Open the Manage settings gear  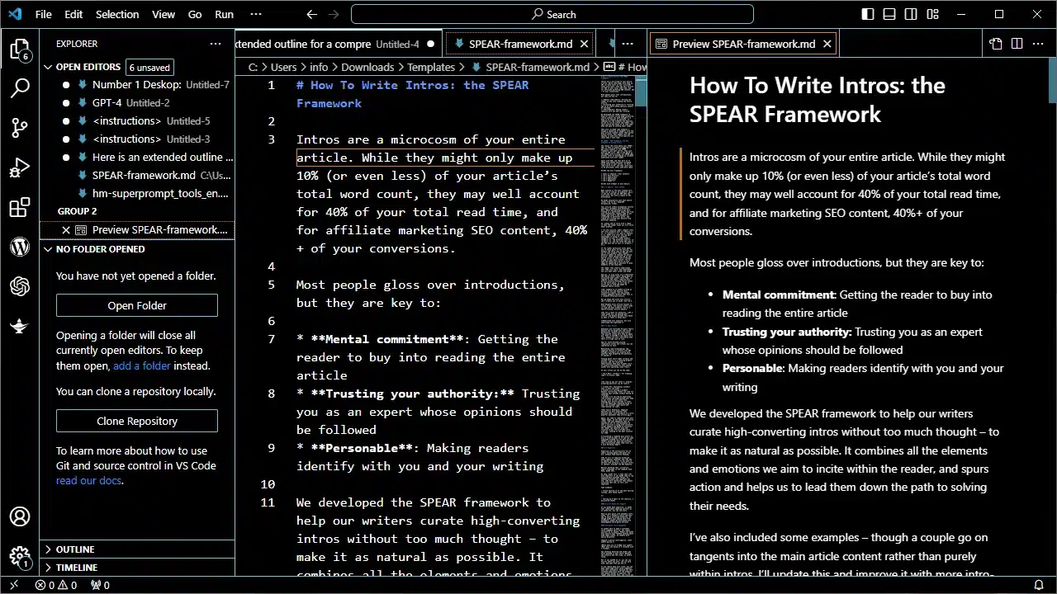(20, 557)
